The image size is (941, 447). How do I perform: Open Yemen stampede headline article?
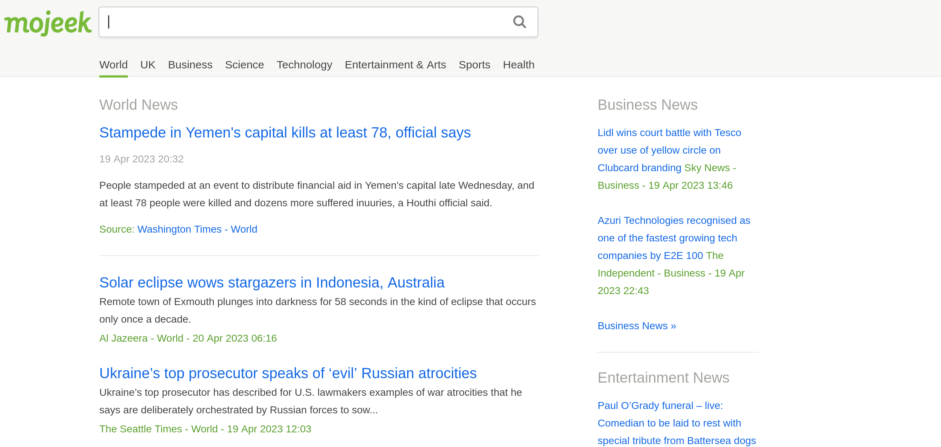point(285,133)
